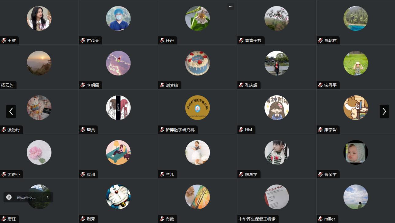Click muted microphone icon for 护博医学研究院

point(162,130)
